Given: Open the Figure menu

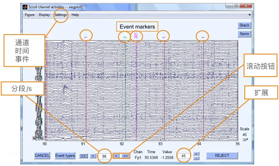Looking at the screenshot, I should (30, 15).
